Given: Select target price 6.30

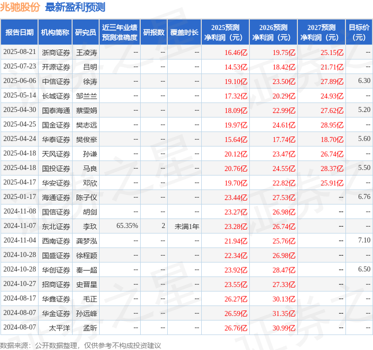Looking at the screenshot, I should [x=364, y=81].
